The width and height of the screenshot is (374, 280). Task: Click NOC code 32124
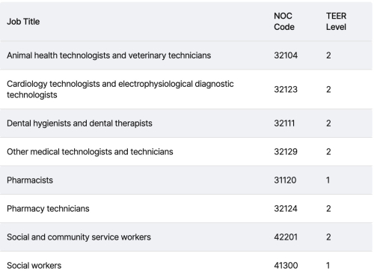click(286, 209)
